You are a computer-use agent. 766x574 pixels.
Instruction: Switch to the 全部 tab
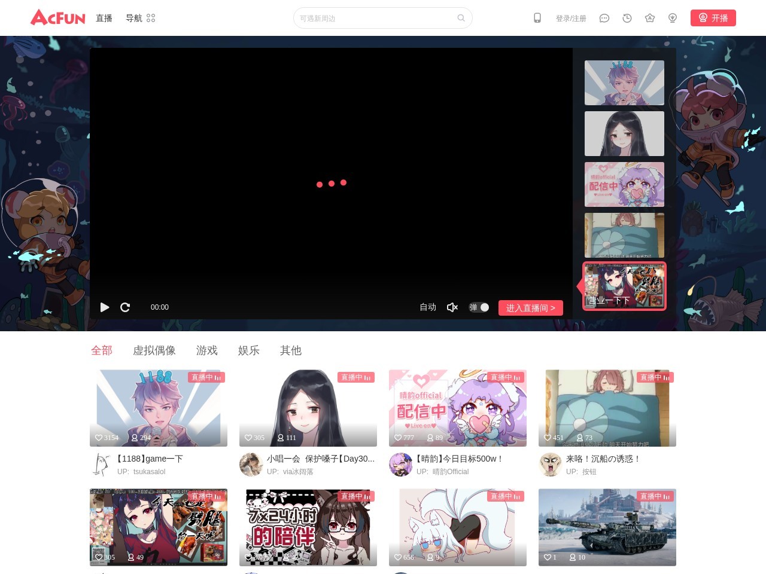tap(102, 350)
